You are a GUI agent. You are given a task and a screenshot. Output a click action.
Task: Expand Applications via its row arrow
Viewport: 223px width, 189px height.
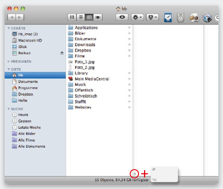[x=129, y=27]
